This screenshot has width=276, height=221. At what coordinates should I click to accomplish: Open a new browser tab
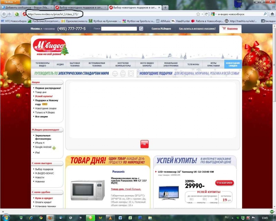coord(166,7)
